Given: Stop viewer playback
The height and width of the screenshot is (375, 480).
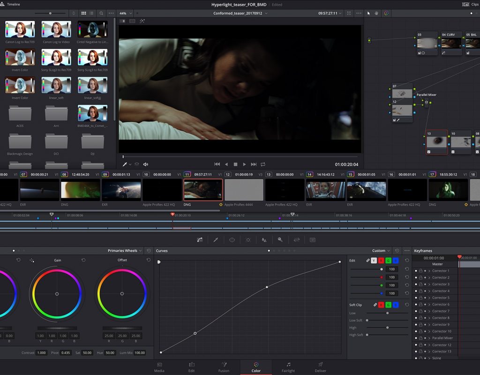Looking at the screenshot, I should pyautogui.click(x=235, y=165).
